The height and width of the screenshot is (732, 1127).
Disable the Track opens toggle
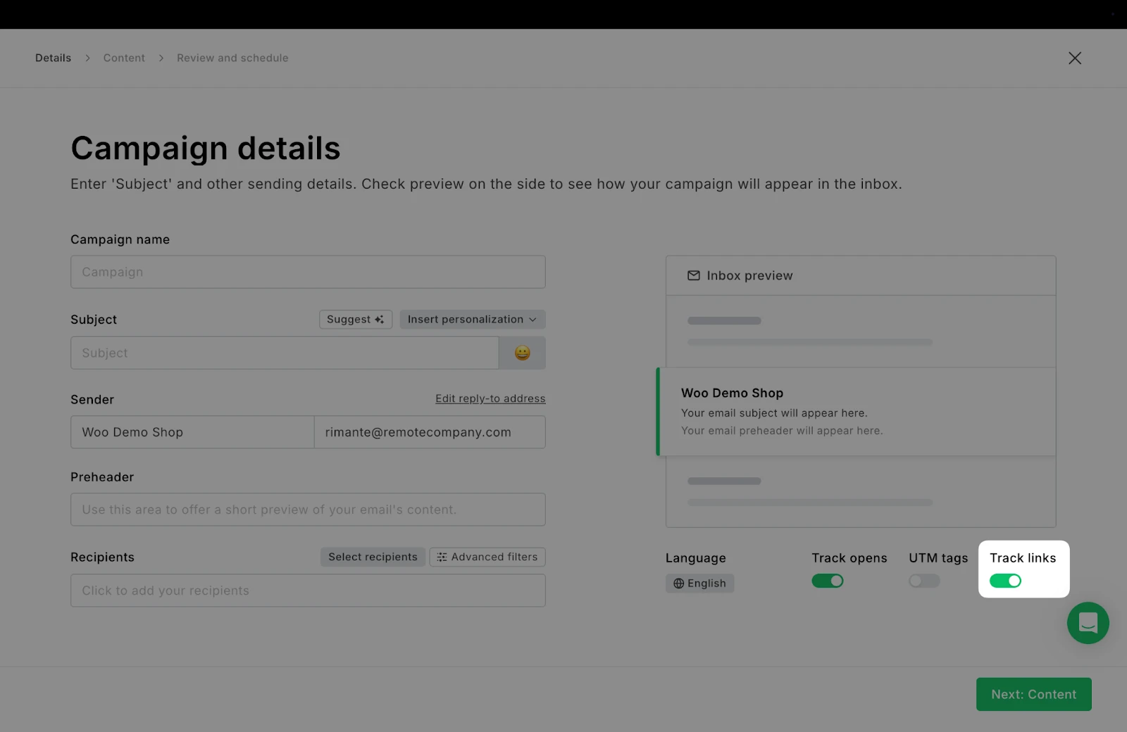point(827,581)
